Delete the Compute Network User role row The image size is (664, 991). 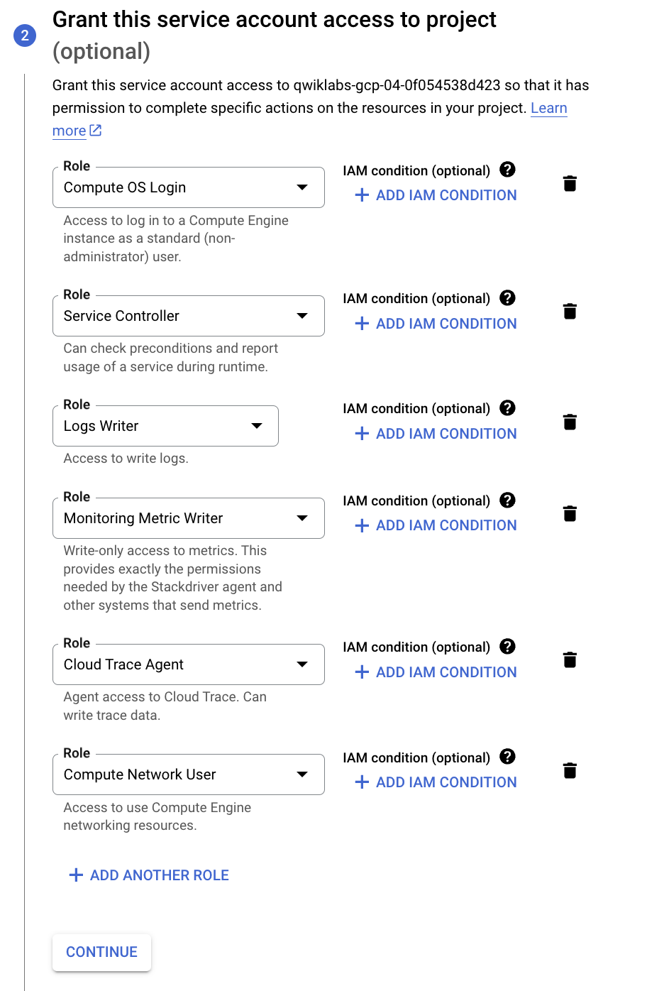coord(570,770)
